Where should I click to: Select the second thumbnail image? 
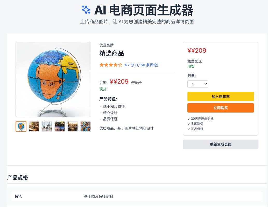point(34,126)
